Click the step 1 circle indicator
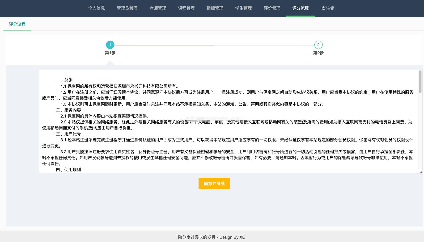This screenshot has height=242, width=424. tap(110, 45)
